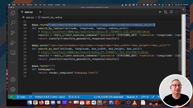Open VLC from the dock
This screenshot has width=193, height=108.
click(134, 103)
